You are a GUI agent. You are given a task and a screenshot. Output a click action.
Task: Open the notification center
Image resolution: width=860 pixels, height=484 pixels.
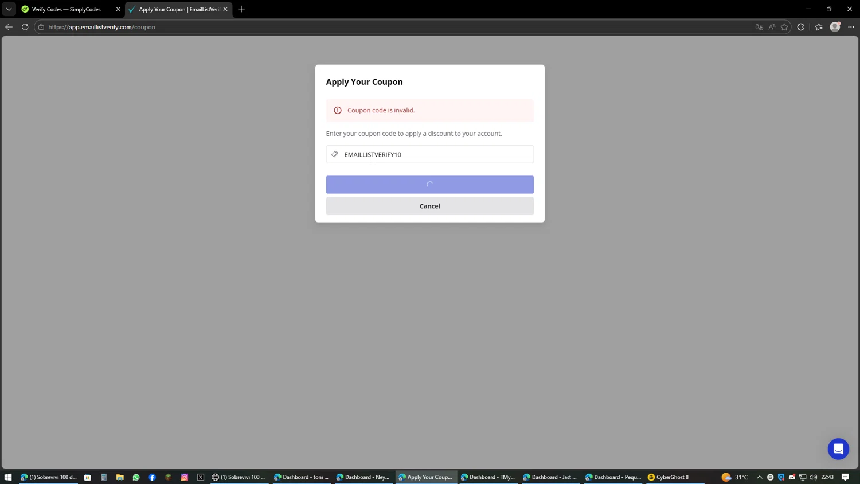(845, 477)
